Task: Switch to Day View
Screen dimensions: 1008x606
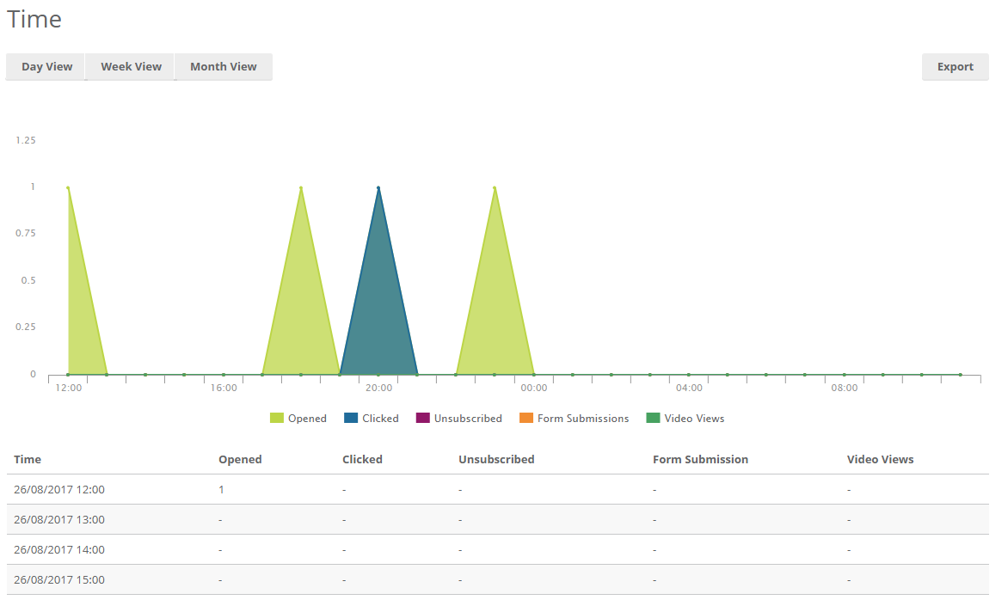Action: coord(46,67)
